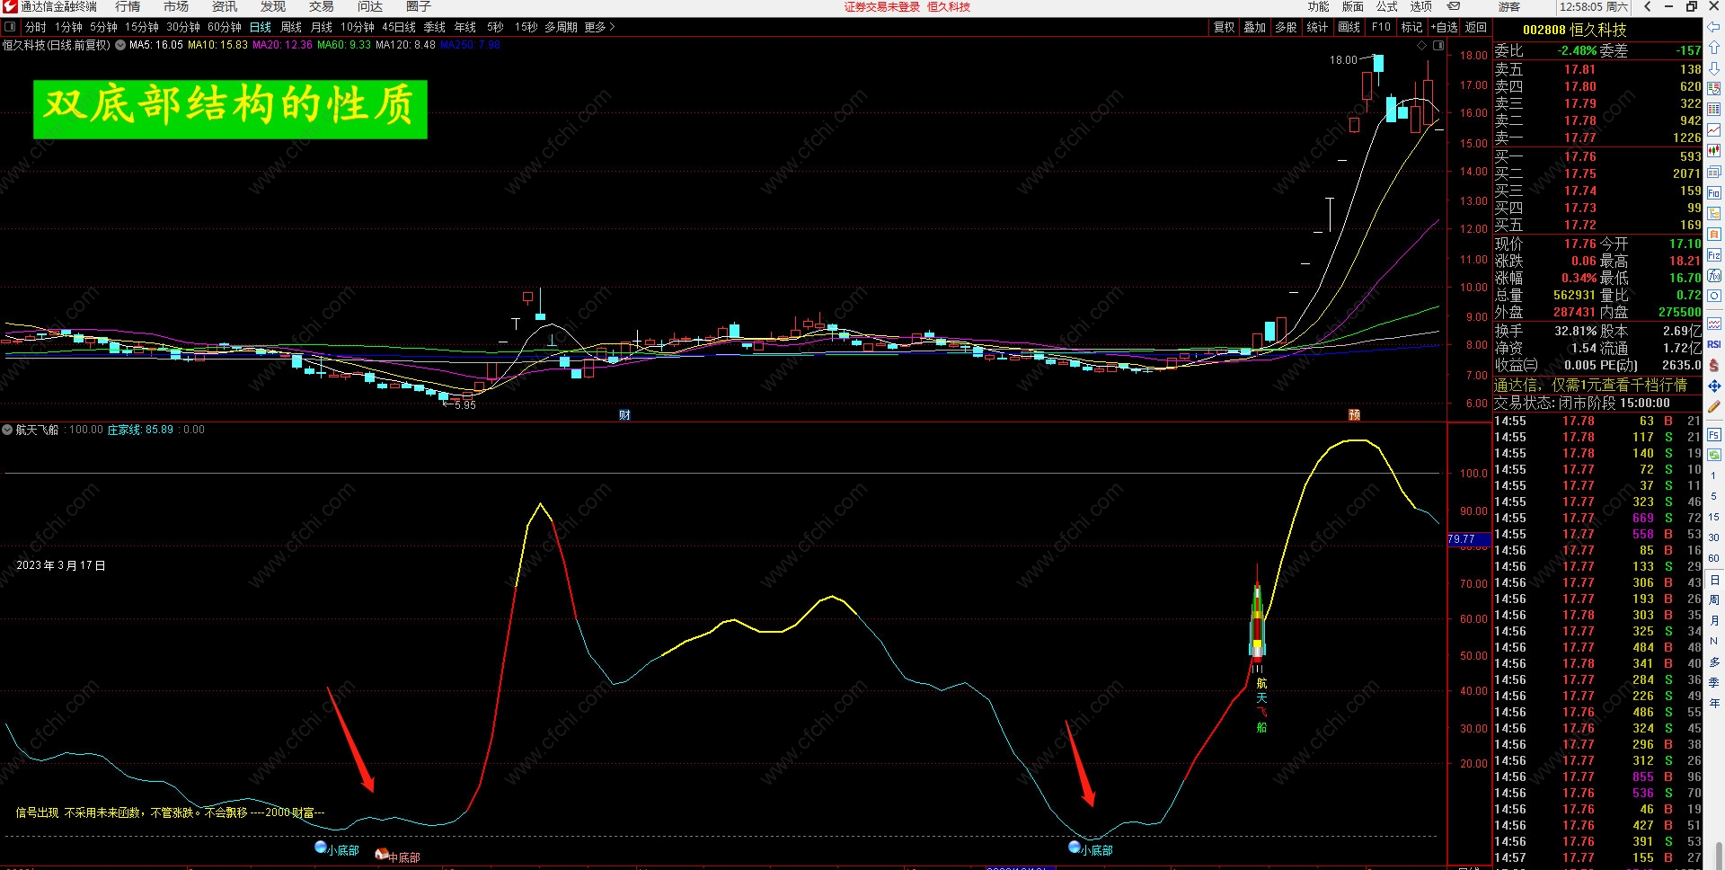This screenshot has height=870, width=1725.
Task: Toggle the moving average settings circle button
Action: click(x=120, y=45)
